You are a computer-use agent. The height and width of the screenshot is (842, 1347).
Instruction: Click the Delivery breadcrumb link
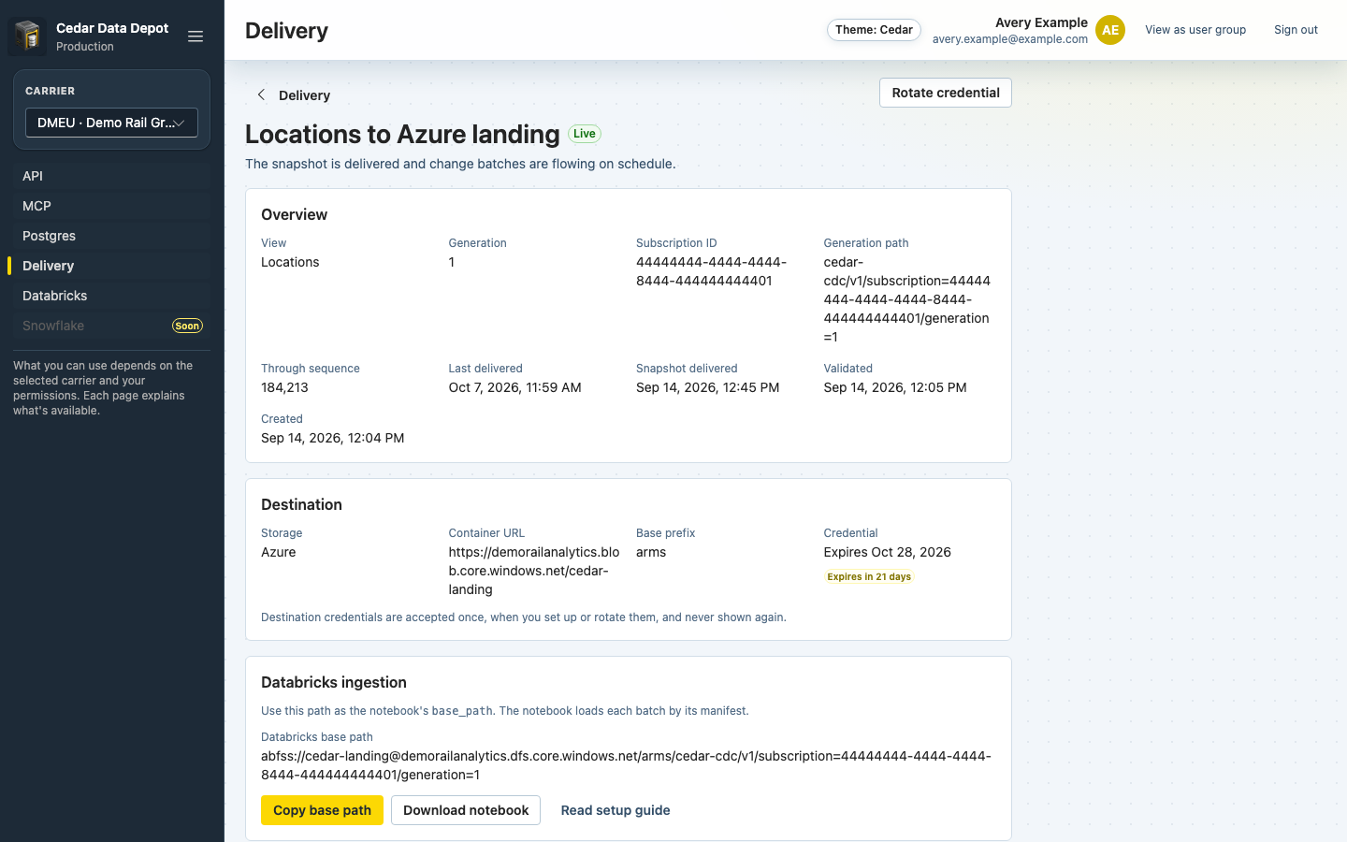(x=304, y=95)
